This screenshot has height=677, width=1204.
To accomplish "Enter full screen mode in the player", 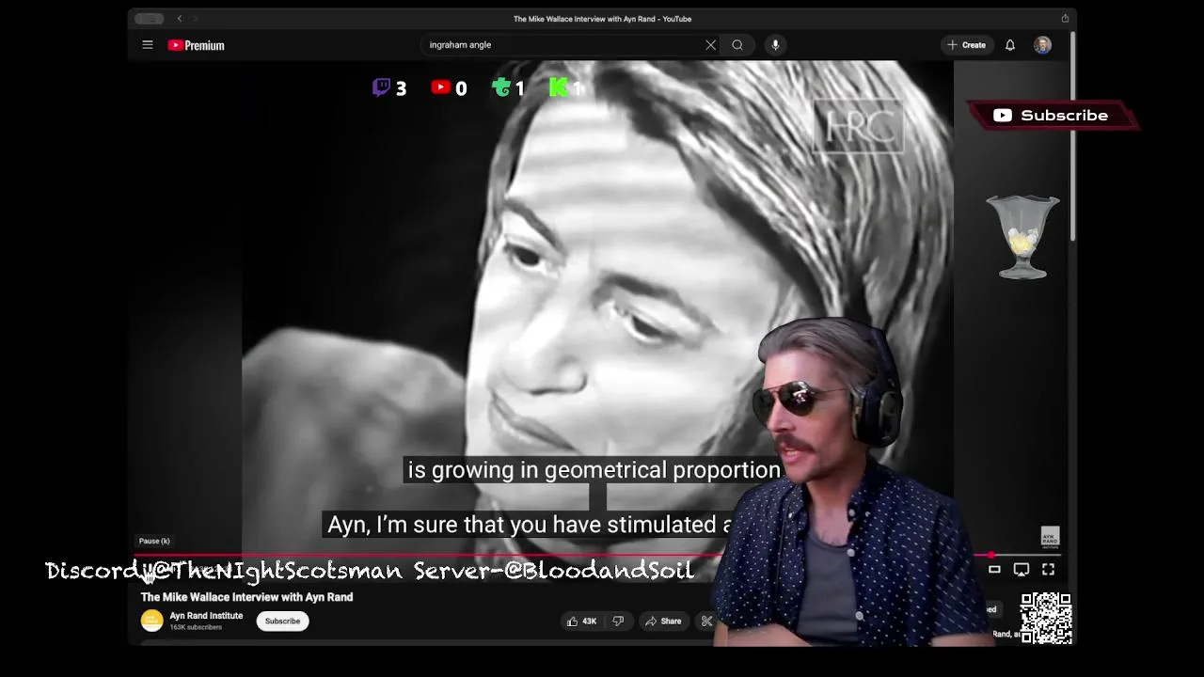I will (1048, 570).
